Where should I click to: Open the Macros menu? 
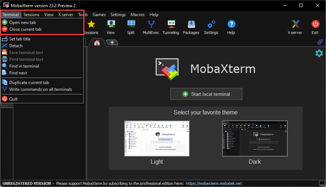coord(138,15)
